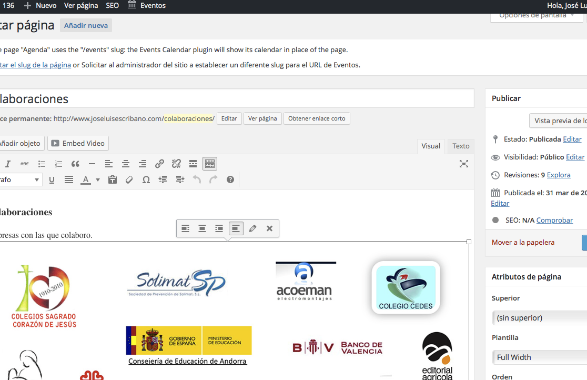Open the Hola, José user account menu
Image resolution: width=587 pixels, height=380 pixels.
[x=567, y=6]
